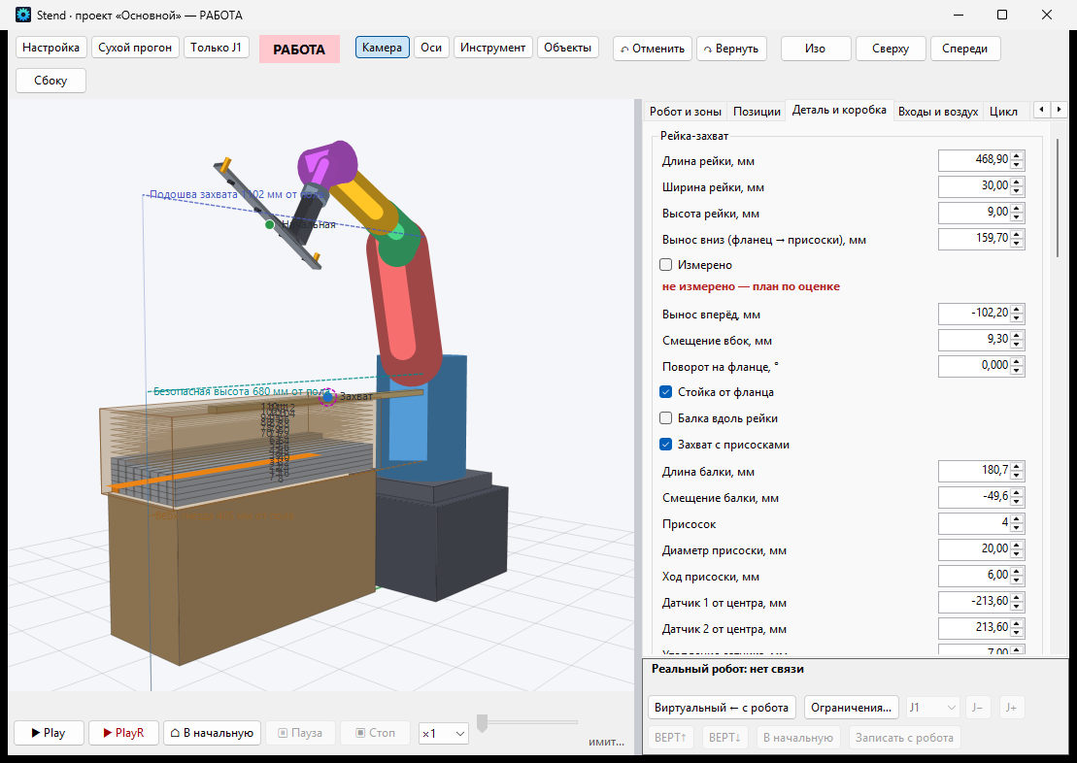Uncheck the Стойка от фланца checkbox
The width and height of the screenshot is (1077, 763).
click(665, 391)
